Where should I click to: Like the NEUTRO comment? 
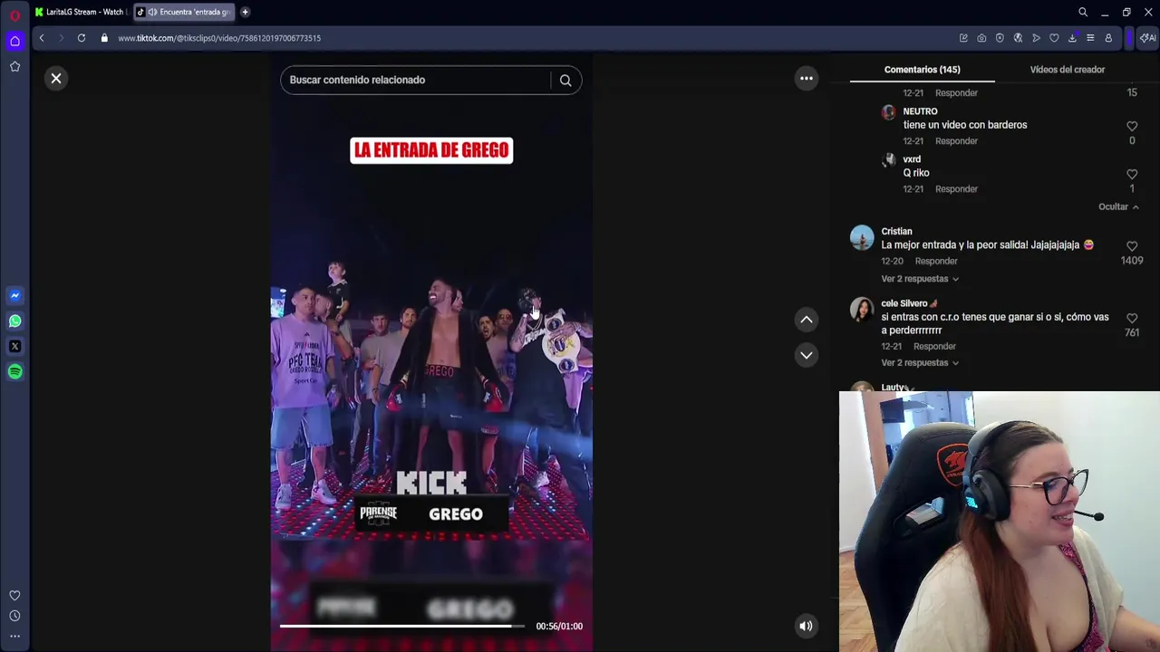coord(1132,126)
